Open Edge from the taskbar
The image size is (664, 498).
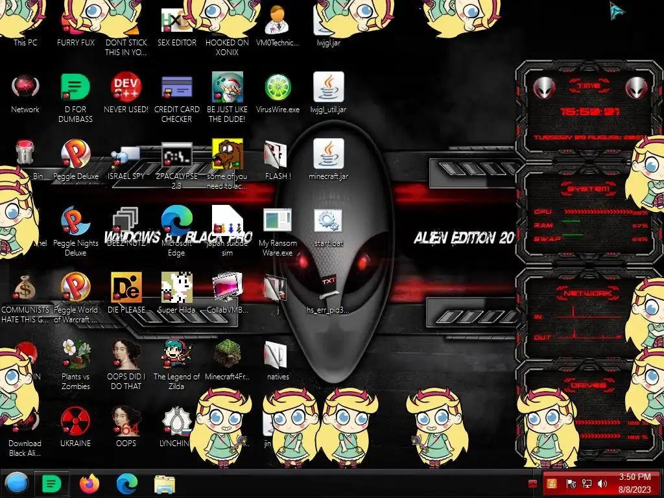tap(127, 484)
